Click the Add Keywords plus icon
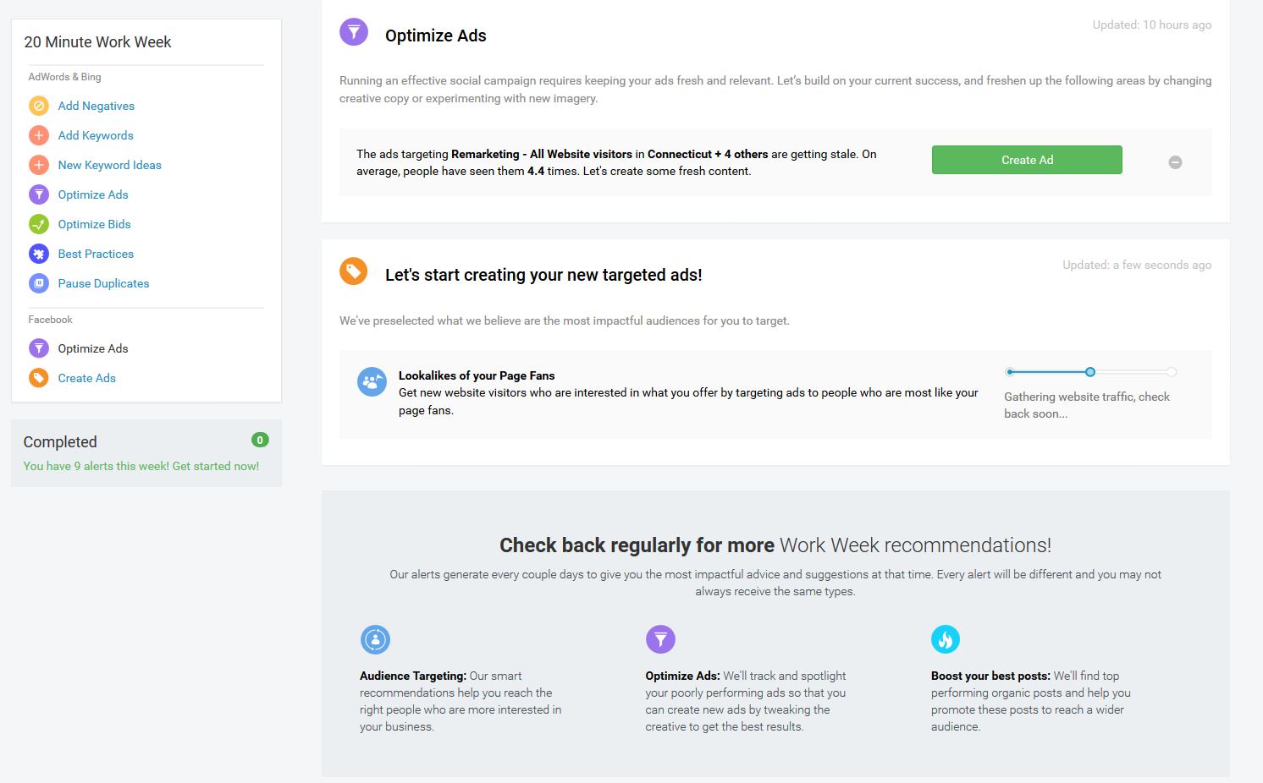This screenshot has height=783, width=1263. point(39,135)
